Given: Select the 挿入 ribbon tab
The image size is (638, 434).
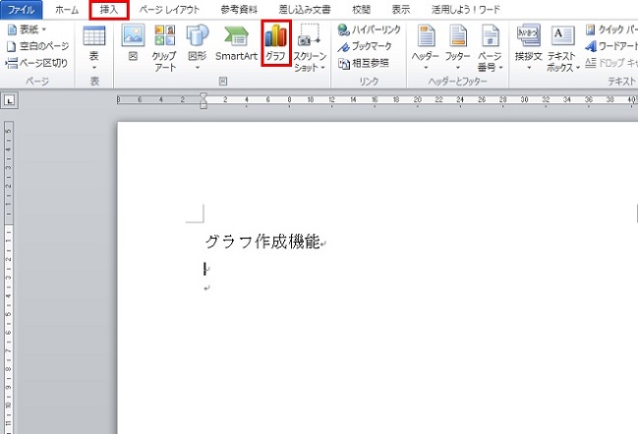Looking at the screenshot, I should (109, 10).
